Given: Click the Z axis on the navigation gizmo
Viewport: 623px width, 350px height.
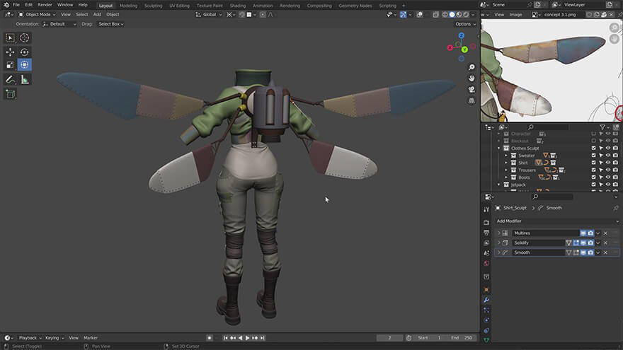Looking at the screenshot, I should 462,36.
